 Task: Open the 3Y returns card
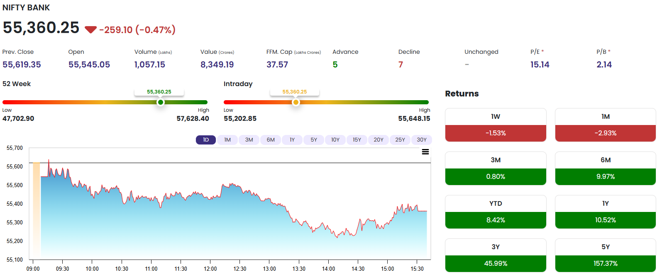(x=496, y=255)
